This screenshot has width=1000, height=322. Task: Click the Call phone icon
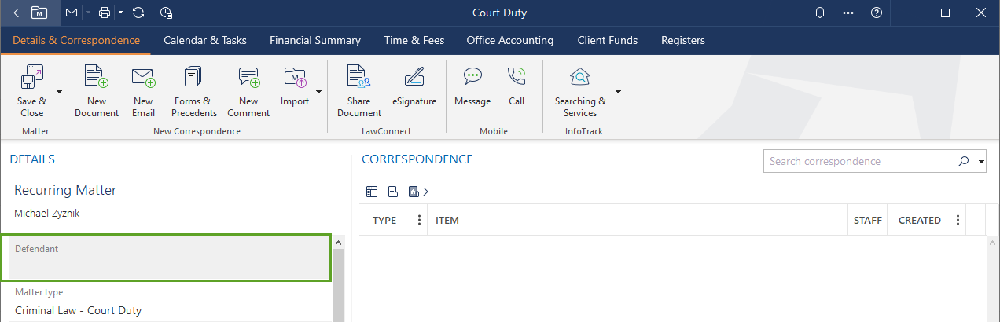click(517, 79)
